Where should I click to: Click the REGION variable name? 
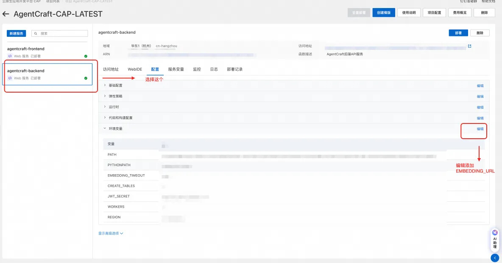pyautogui.click(x=114, y=217)
